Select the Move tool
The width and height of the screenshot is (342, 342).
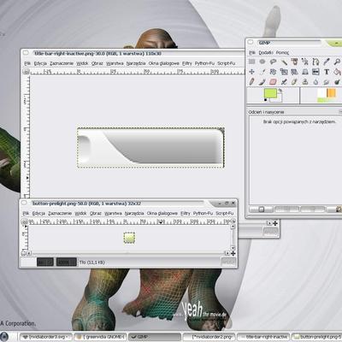tap(251, 72)
